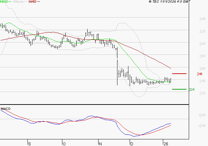Click the 240 price axis label
This screenshot has height=146, width=208.
[x=202, y=81]
